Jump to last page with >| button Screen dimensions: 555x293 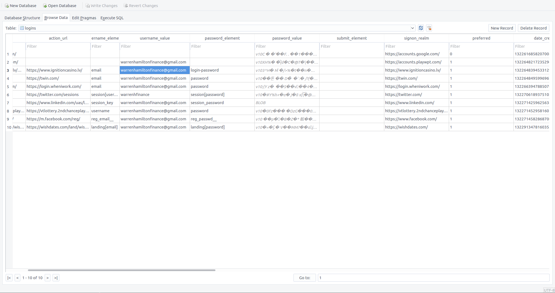point(56,278)
